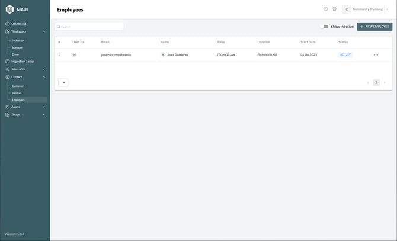Click the Richmond Hill location cell
The image size is (397, 241).
click(x=267, y=55)
